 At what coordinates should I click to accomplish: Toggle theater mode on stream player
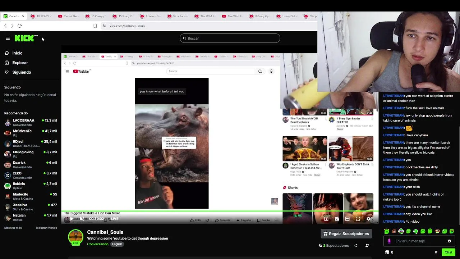347,219
